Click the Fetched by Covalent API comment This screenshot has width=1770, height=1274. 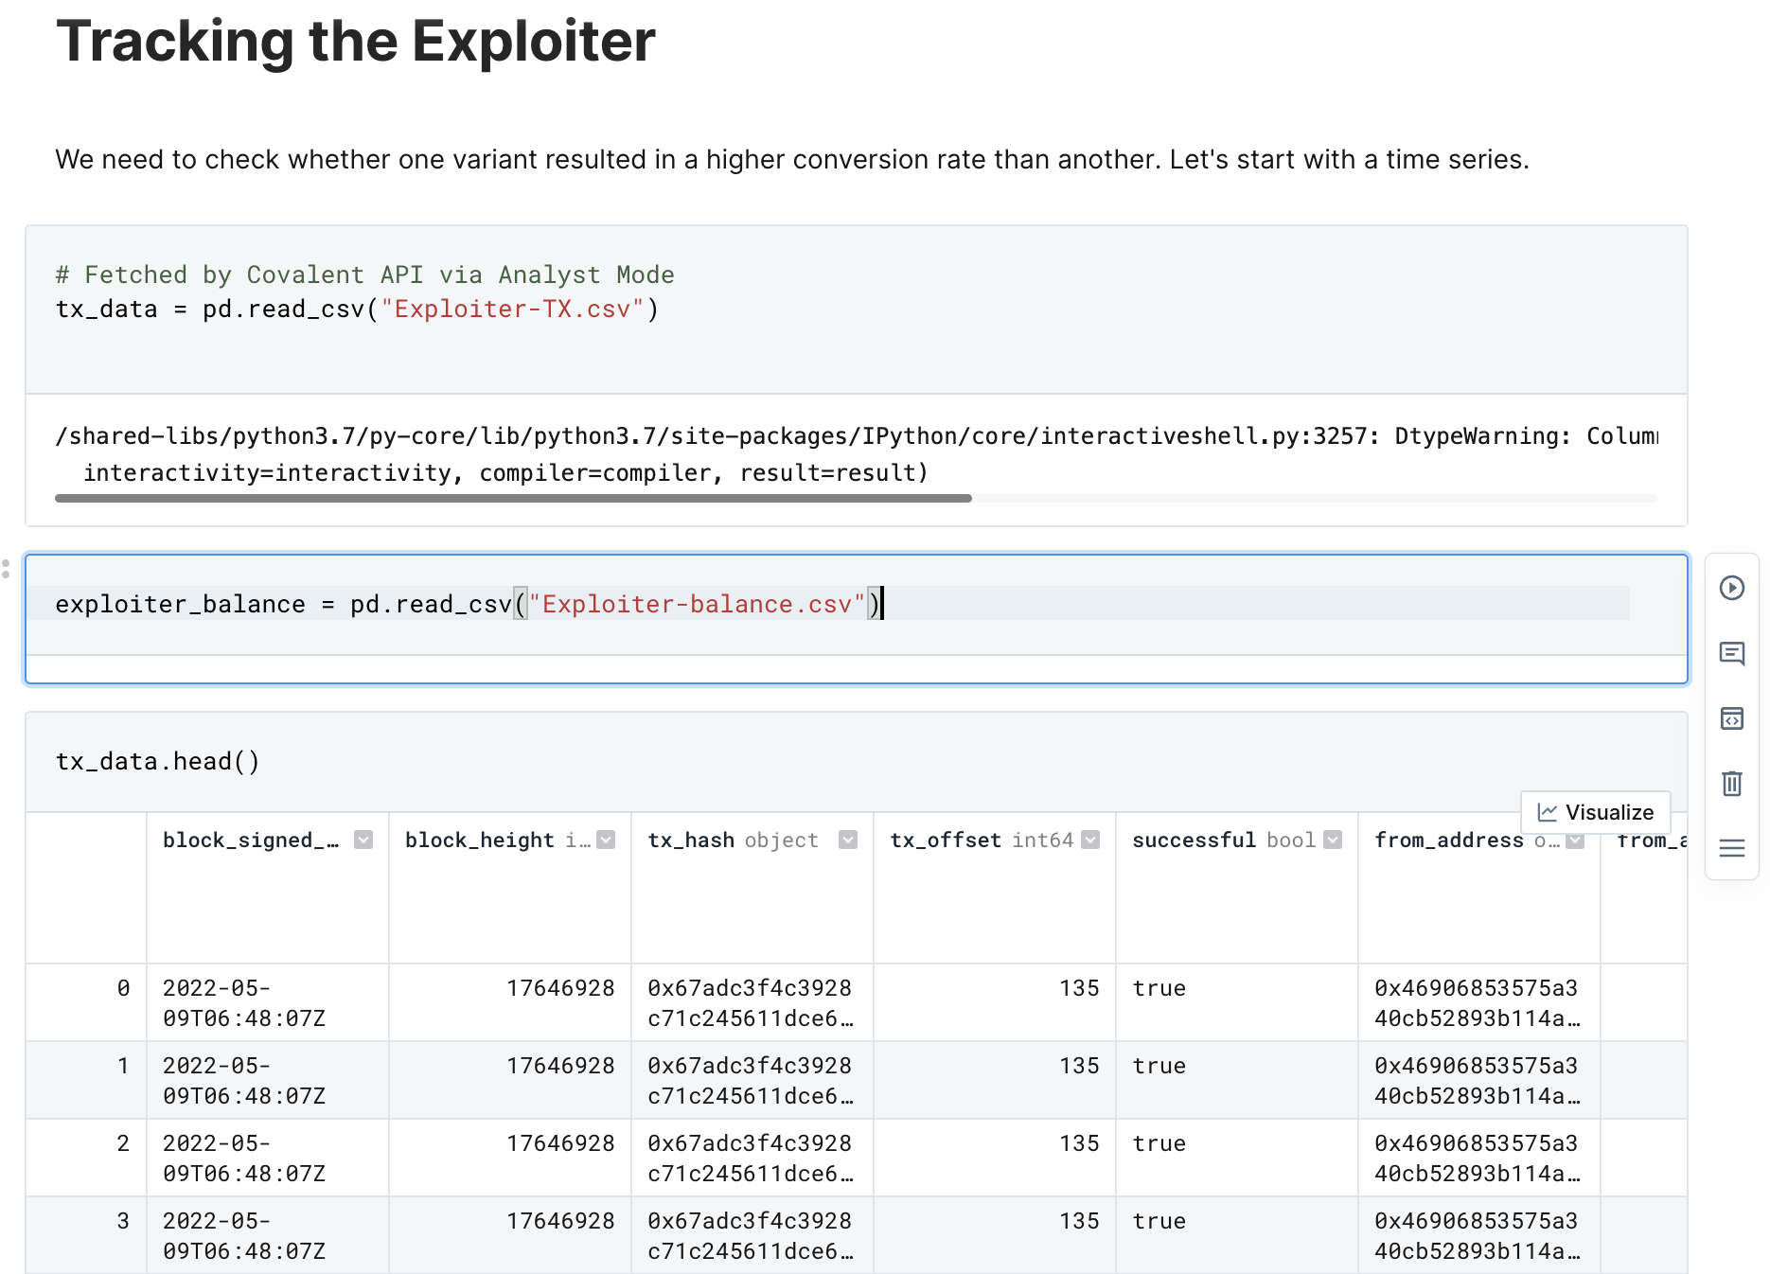pos(364,275)
